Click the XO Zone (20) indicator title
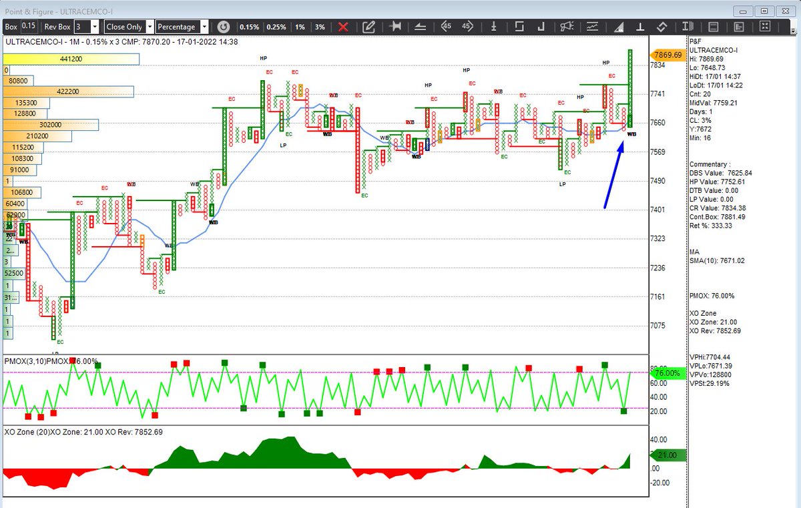 tap(27, 432)
